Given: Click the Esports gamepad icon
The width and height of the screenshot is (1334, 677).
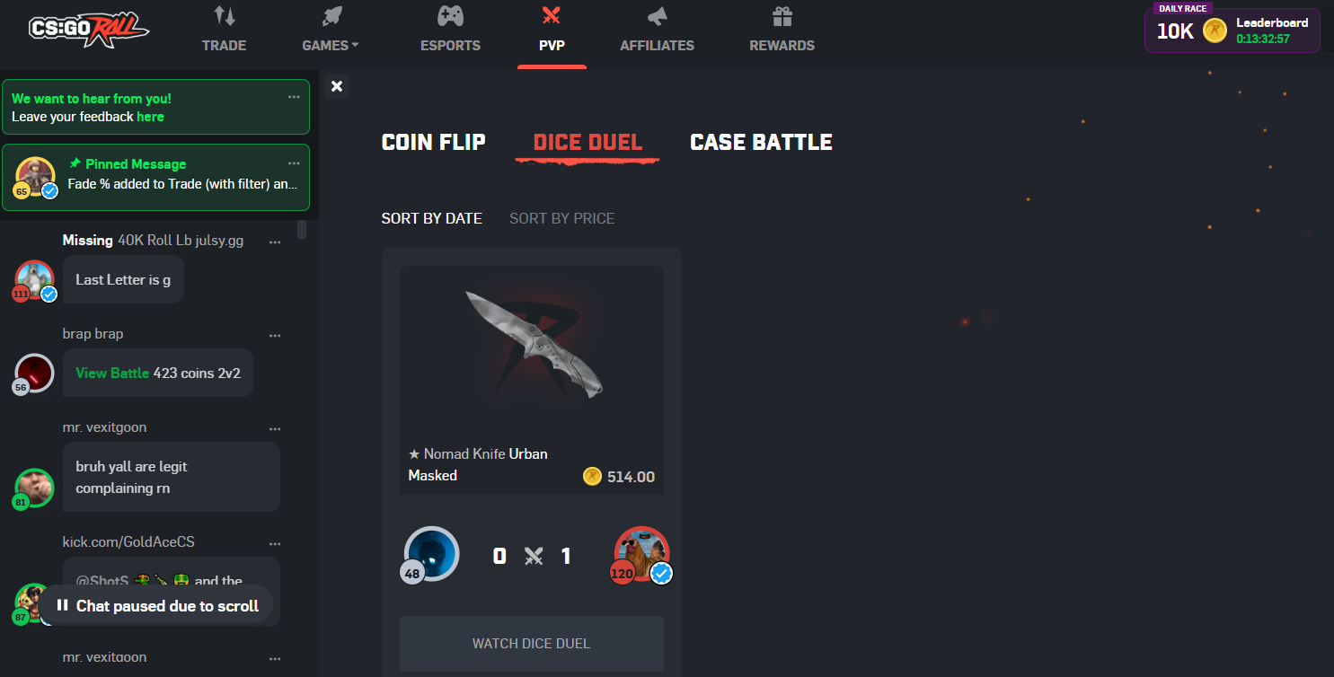Looking at the screenshot, I should [450, 16].
